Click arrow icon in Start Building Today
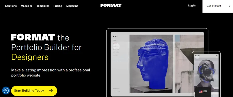 51,91
